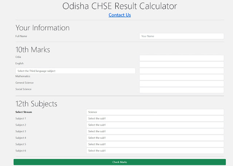Open the Third language subject dropdown
The width and height of the screenshot is (233, 166).
pos(75,71)
